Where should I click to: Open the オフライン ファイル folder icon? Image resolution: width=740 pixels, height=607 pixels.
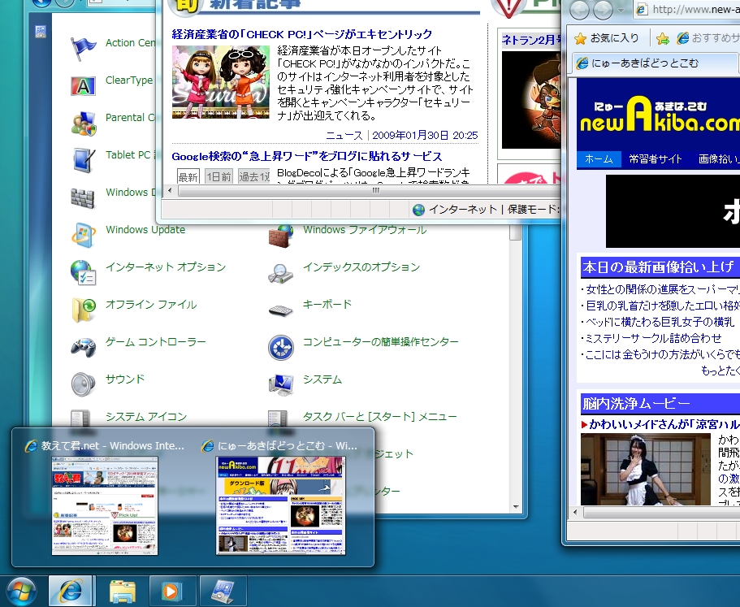84,310
